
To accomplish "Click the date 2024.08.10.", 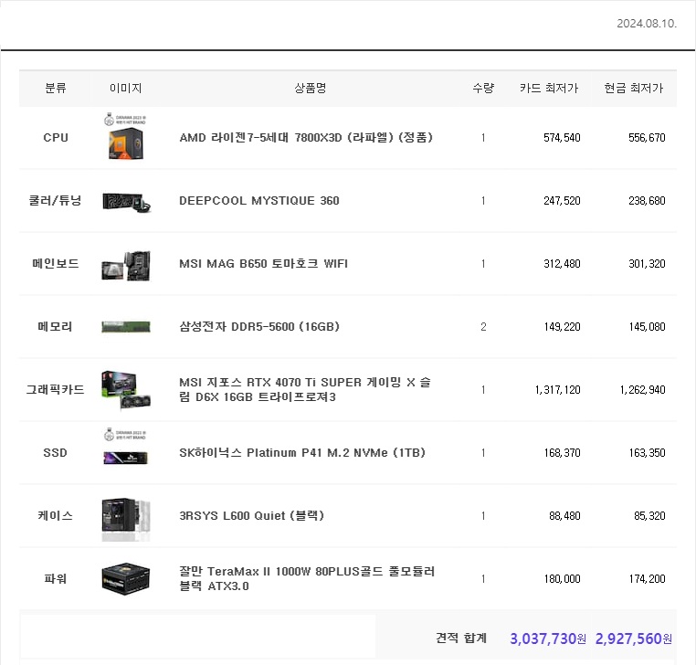I will coord(647,24).
